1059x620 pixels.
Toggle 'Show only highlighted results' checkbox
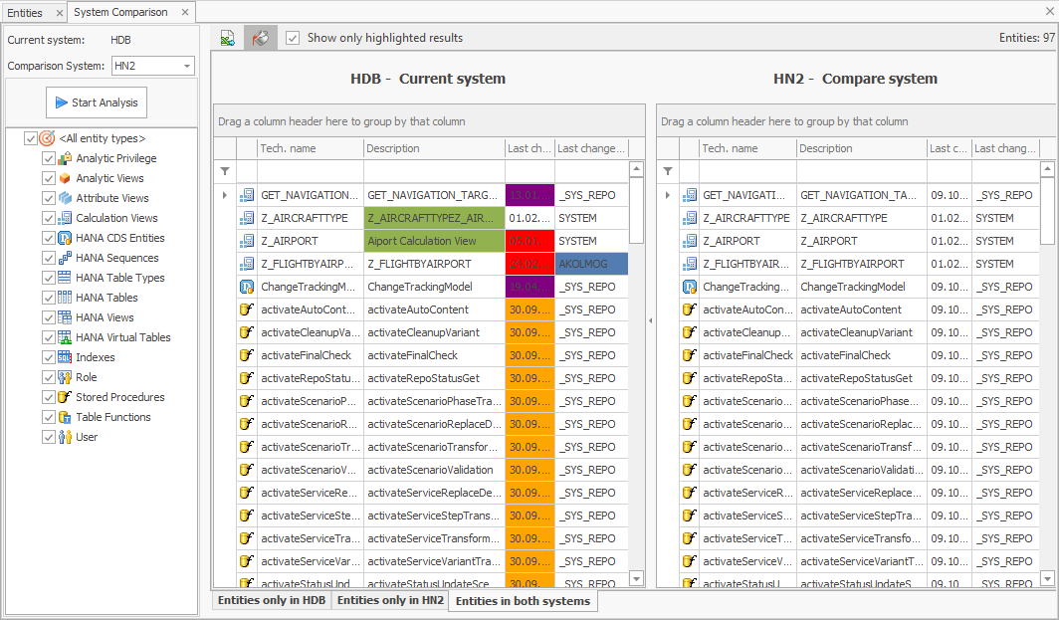point(293,38)
